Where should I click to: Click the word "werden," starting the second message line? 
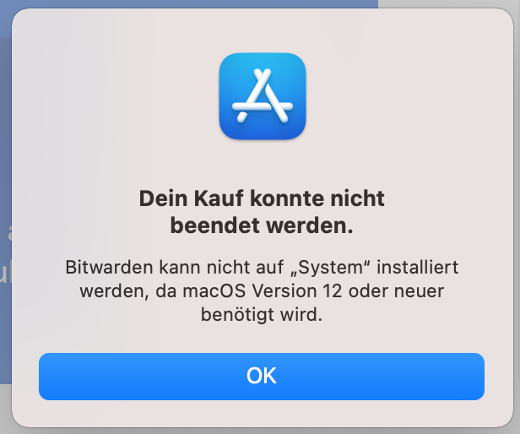pos(114,291)
